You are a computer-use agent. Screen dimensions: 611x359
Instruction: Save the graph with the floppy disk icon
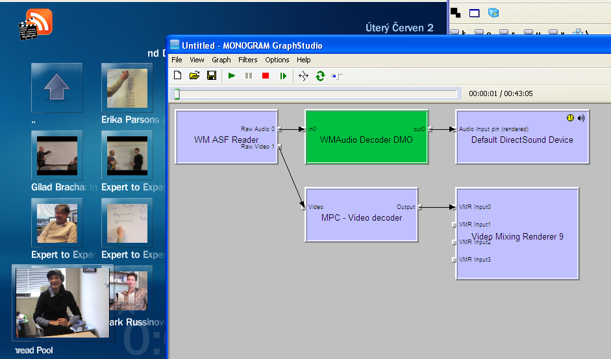(212, 75)
